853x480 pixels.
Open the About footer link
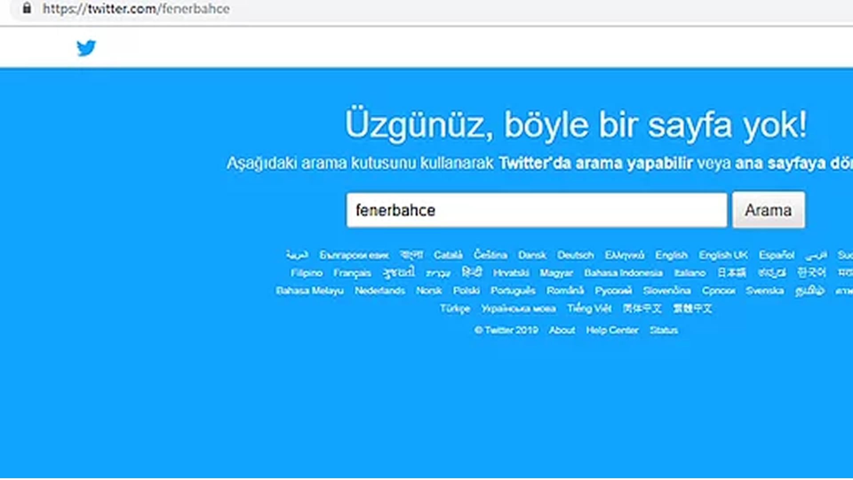(562, 330)
